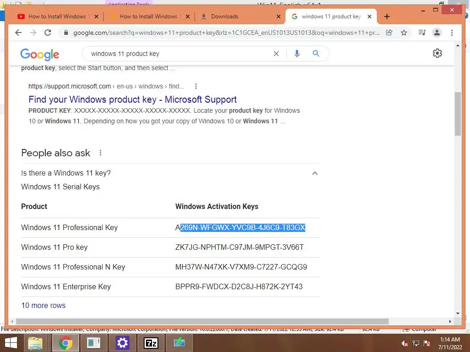Viewport: 470px width, 352px height.
Task: Close the Downloads tab
Action: pos(279,16)
